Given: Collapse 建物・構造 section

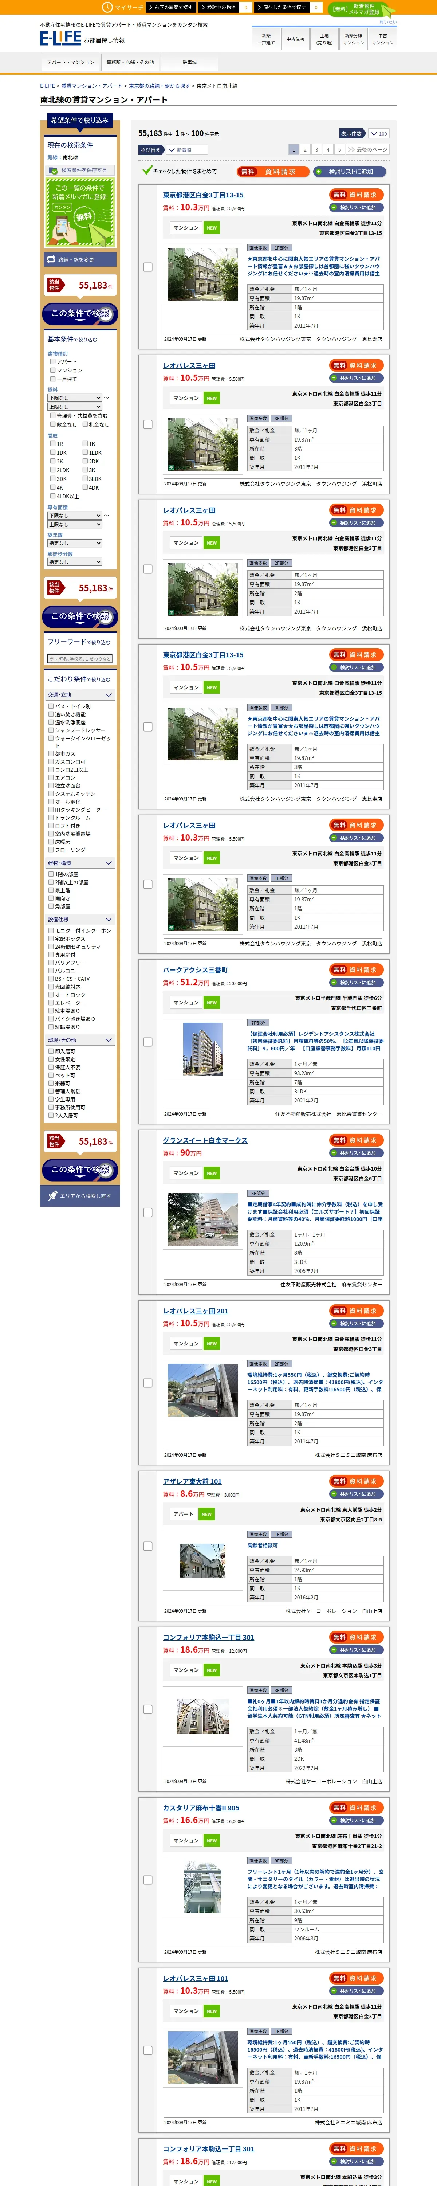Looking at the screenshot, I should coord(80,863).
